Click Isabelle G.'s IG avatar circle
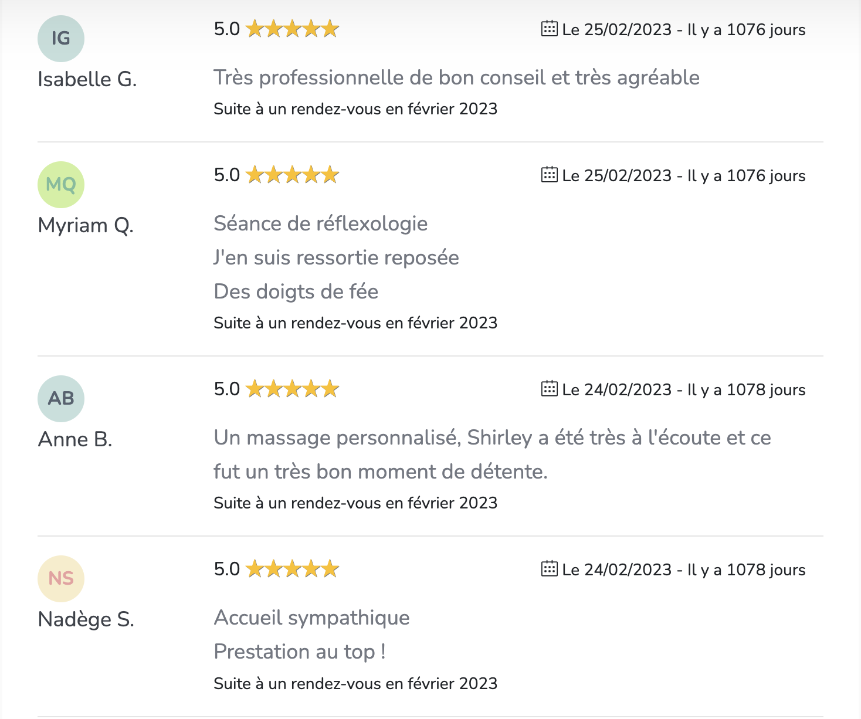The width and height of the screenshot is (861, 719). [x=61, y=39]
